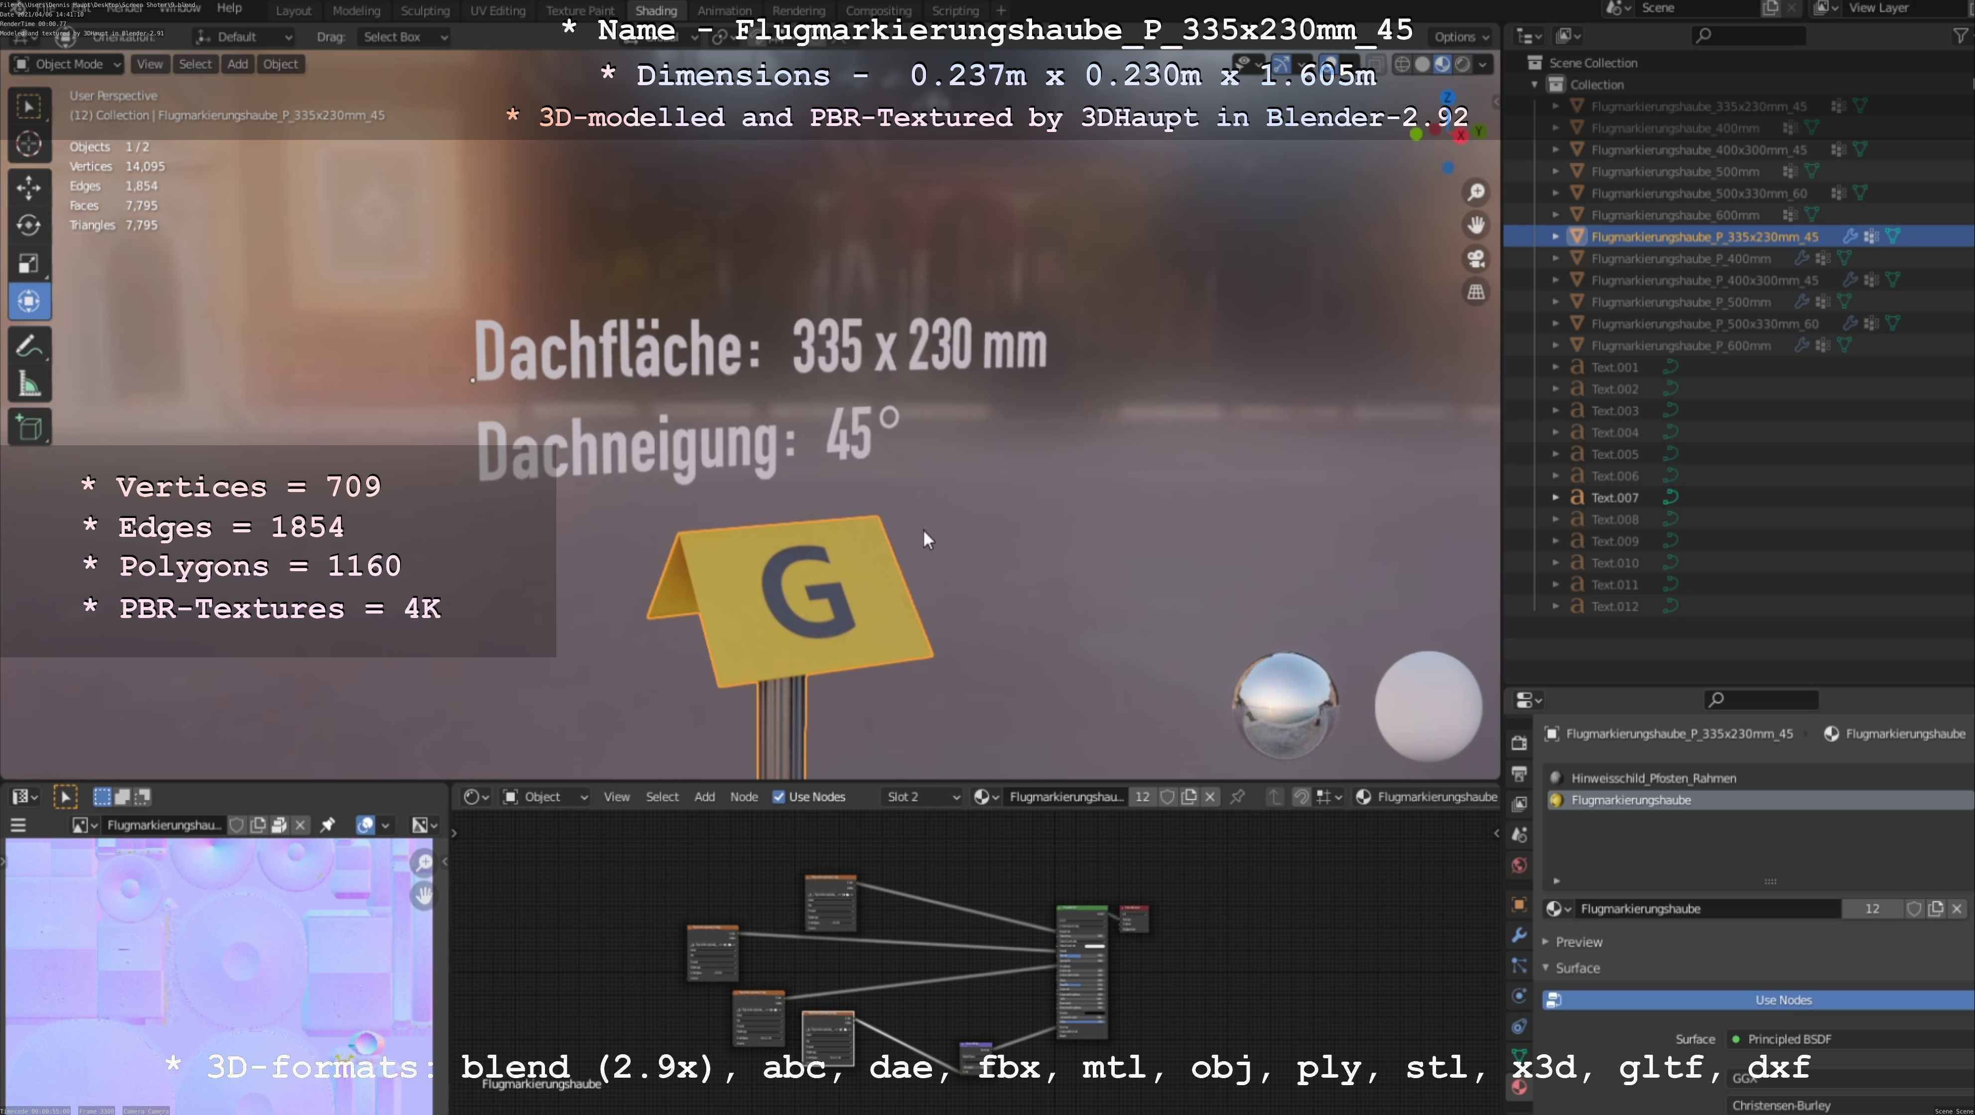Select the Scale tool in viewport toolbar
Image resolution: width=1975 pixels, height=1115 pixels.
coord(28,263)
